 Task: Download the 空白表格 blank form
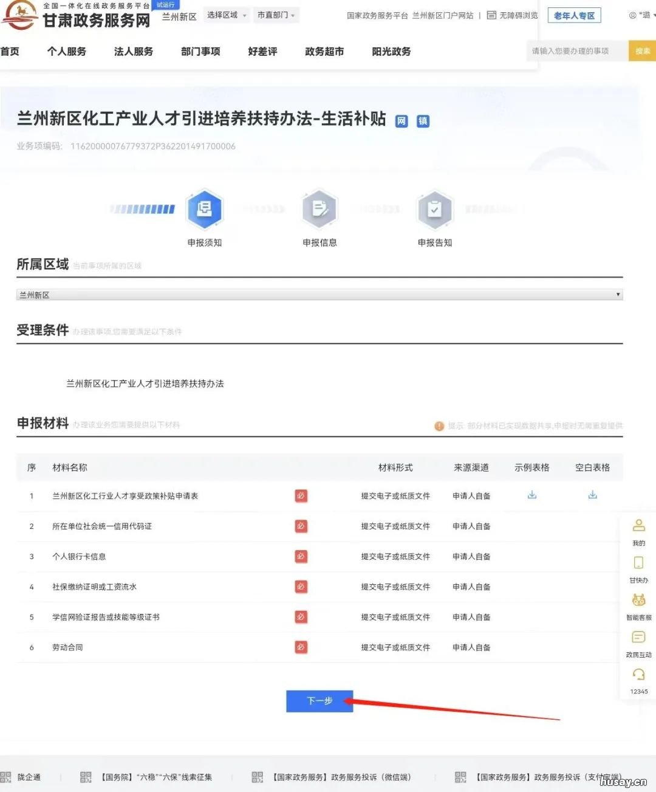(592, 495)
